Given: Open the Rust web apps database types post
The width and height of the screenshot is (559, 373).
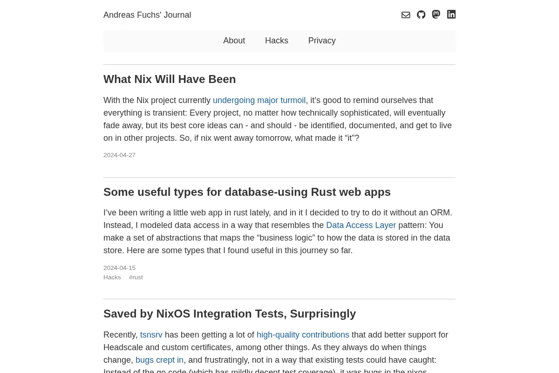Looking at the screenshot, I should (247, 192).
